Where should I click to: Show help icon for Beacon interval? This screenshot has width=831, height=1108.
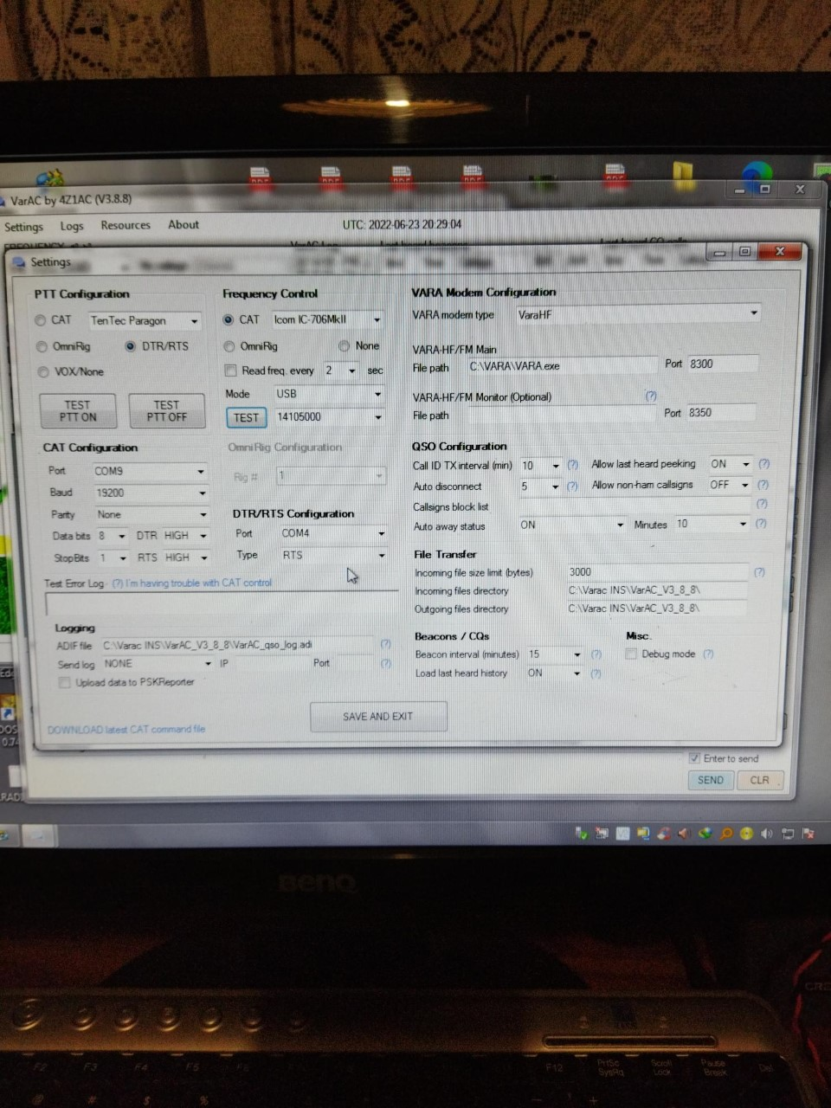[596, 654]
